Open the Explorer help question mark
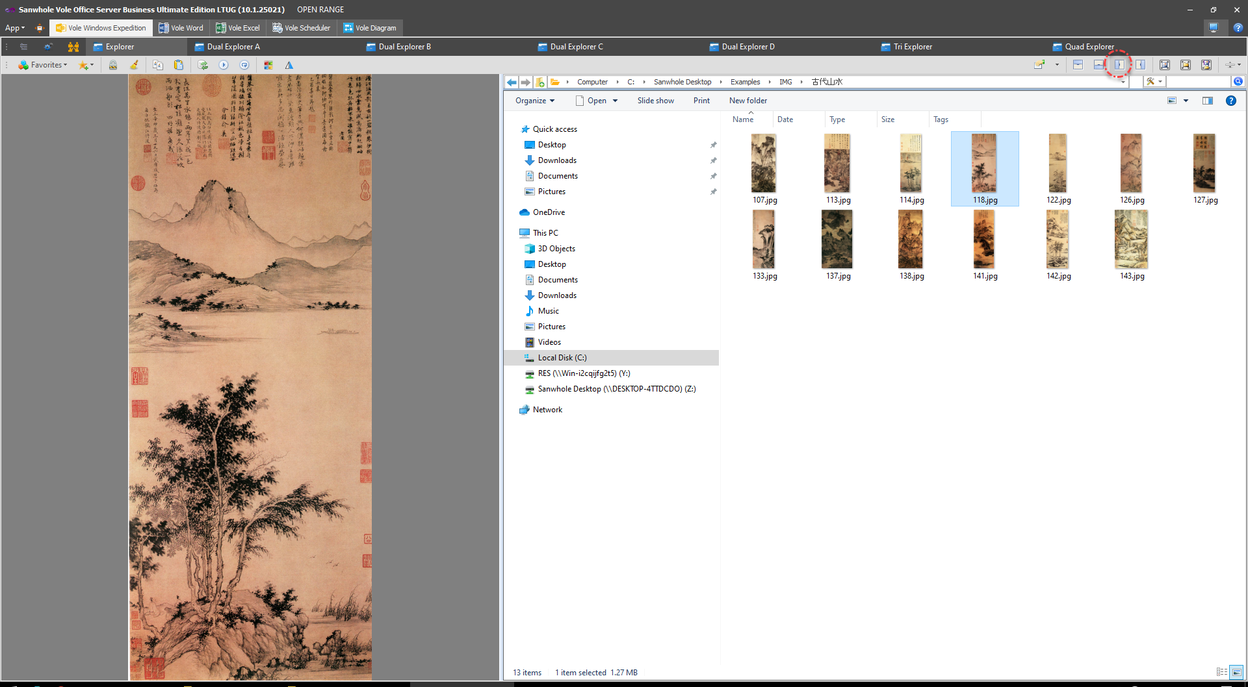The image size is (1248, 687). coord(1230,101)
